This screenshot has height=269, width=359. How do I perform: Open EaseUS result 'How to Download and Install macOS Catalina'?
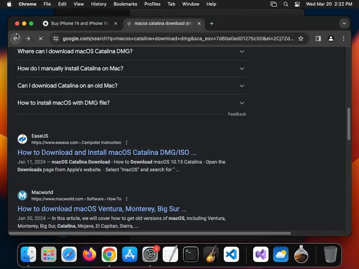(107, 152)
